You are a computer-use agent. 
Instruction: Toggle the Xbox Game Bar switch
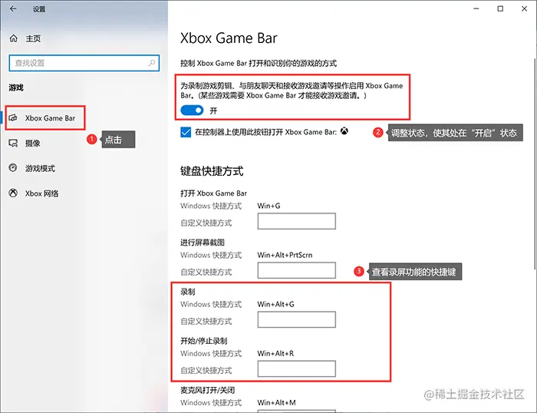[192, 111]
